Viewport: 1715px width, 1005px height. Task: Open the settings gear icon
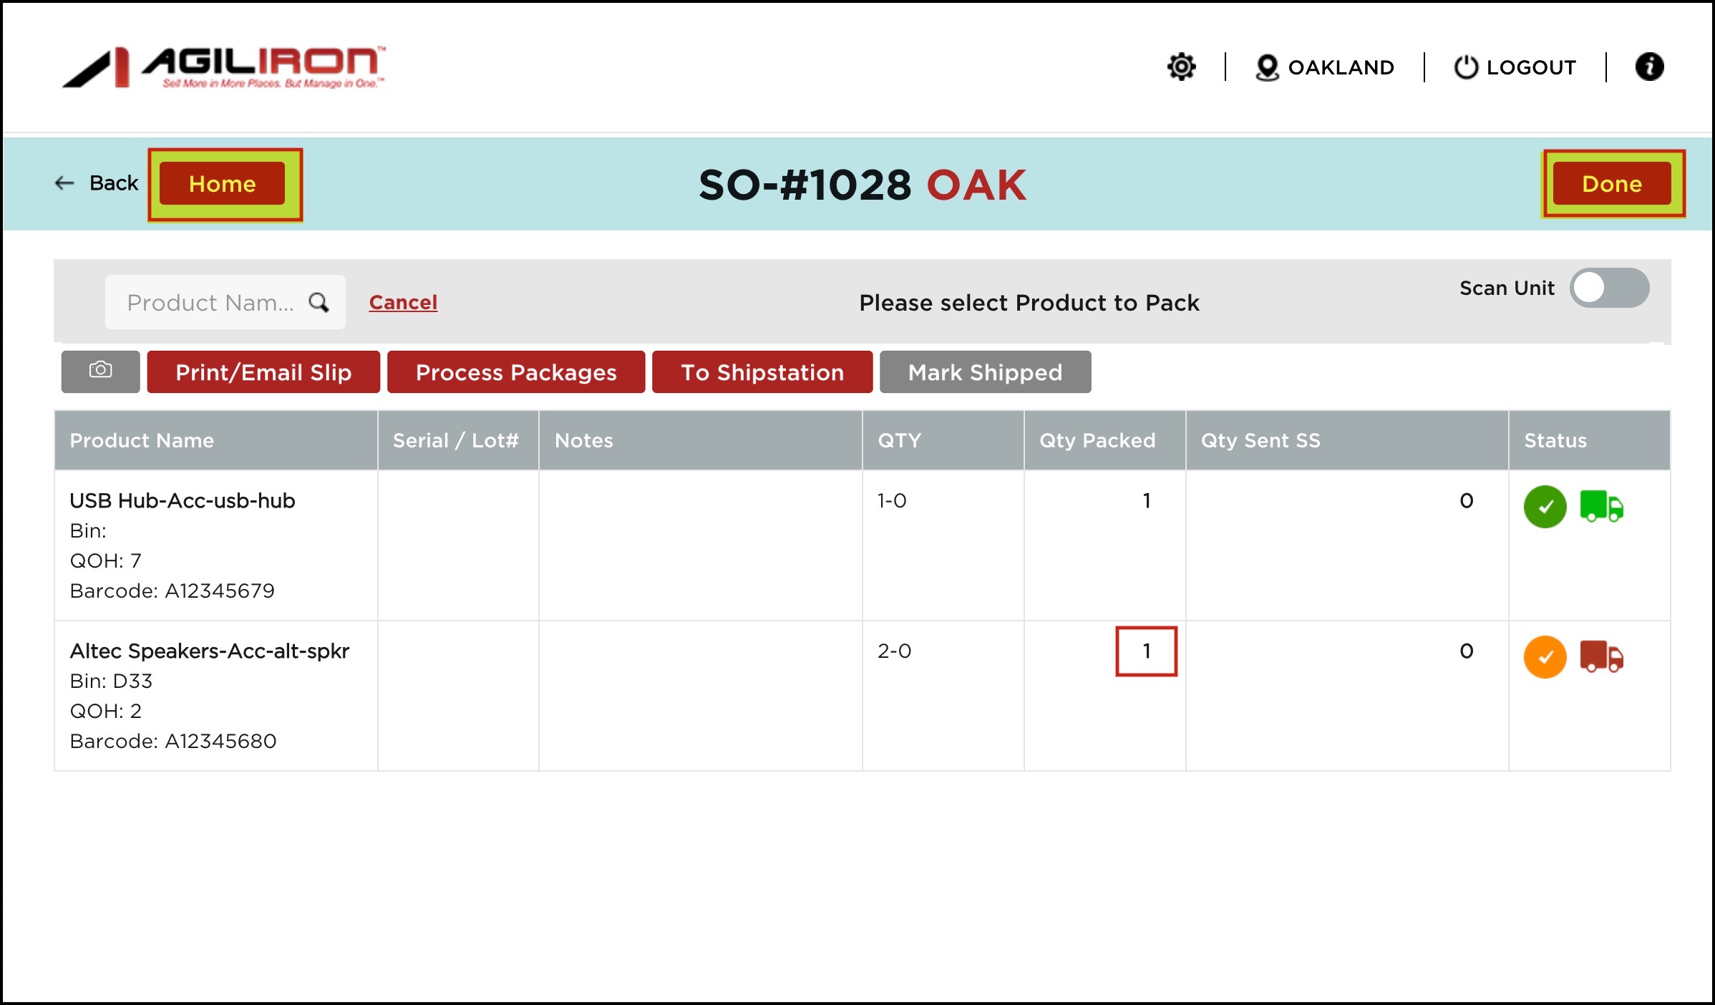pos(1181,67)
